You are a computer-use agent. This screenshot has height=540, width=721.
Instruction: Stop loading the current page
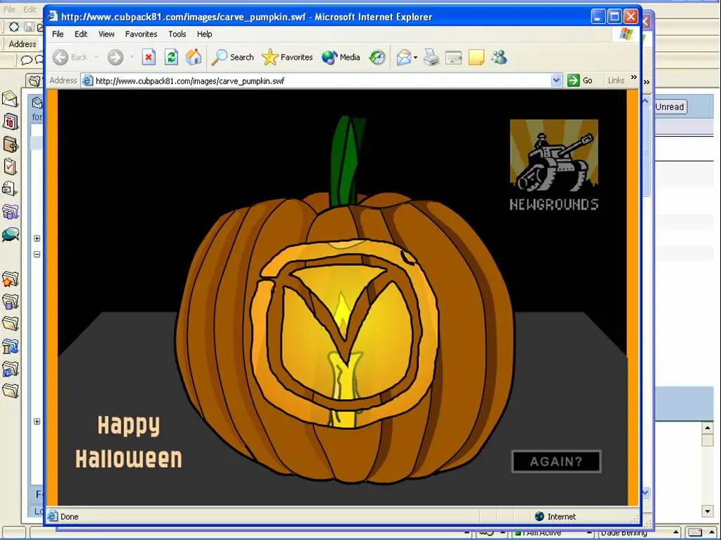click(x=148, y=57)
